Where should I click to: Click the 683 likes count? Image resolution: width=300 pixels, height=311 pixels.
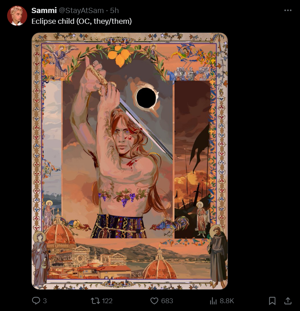tap(167, 301)
